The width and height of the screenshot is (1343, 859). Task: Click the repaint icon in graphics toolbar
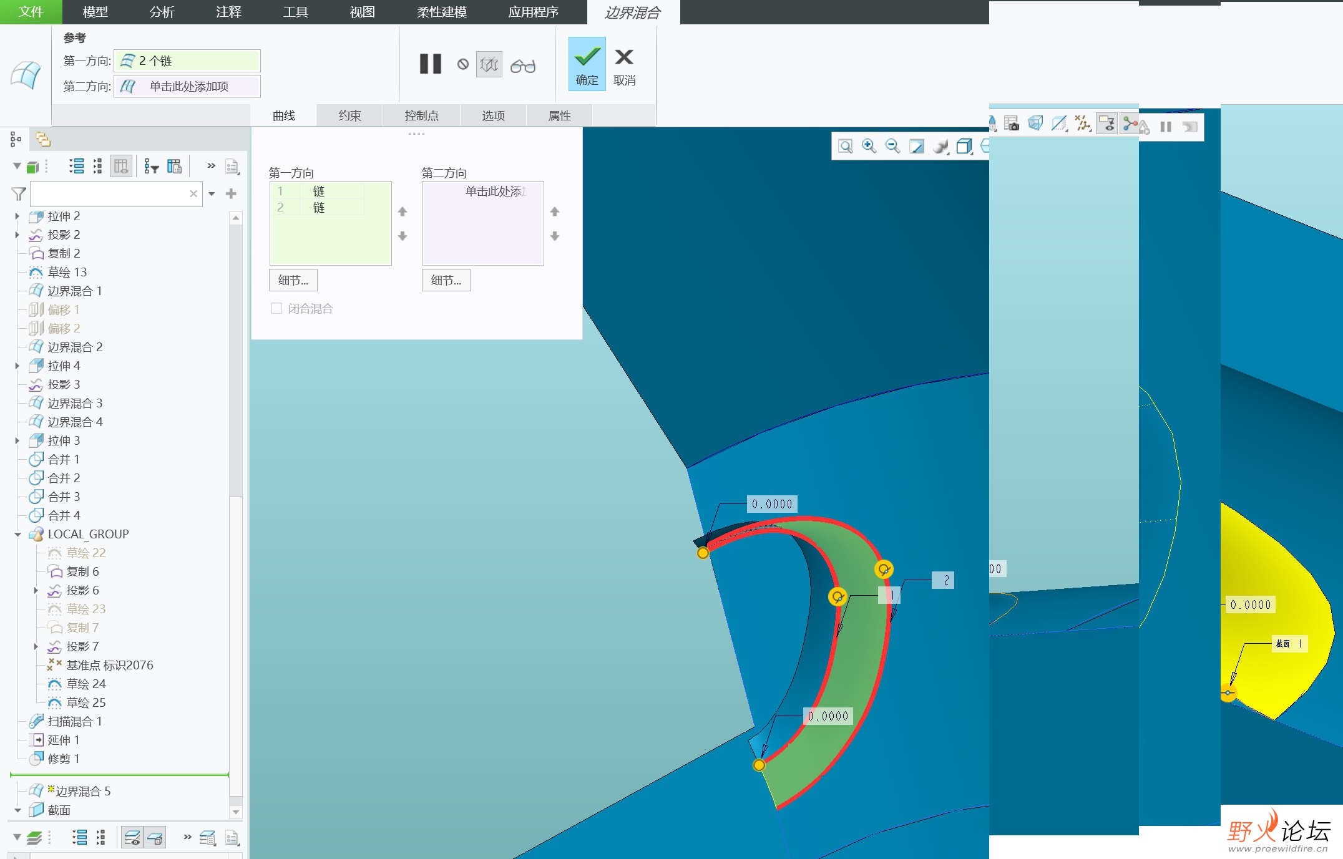916,146
